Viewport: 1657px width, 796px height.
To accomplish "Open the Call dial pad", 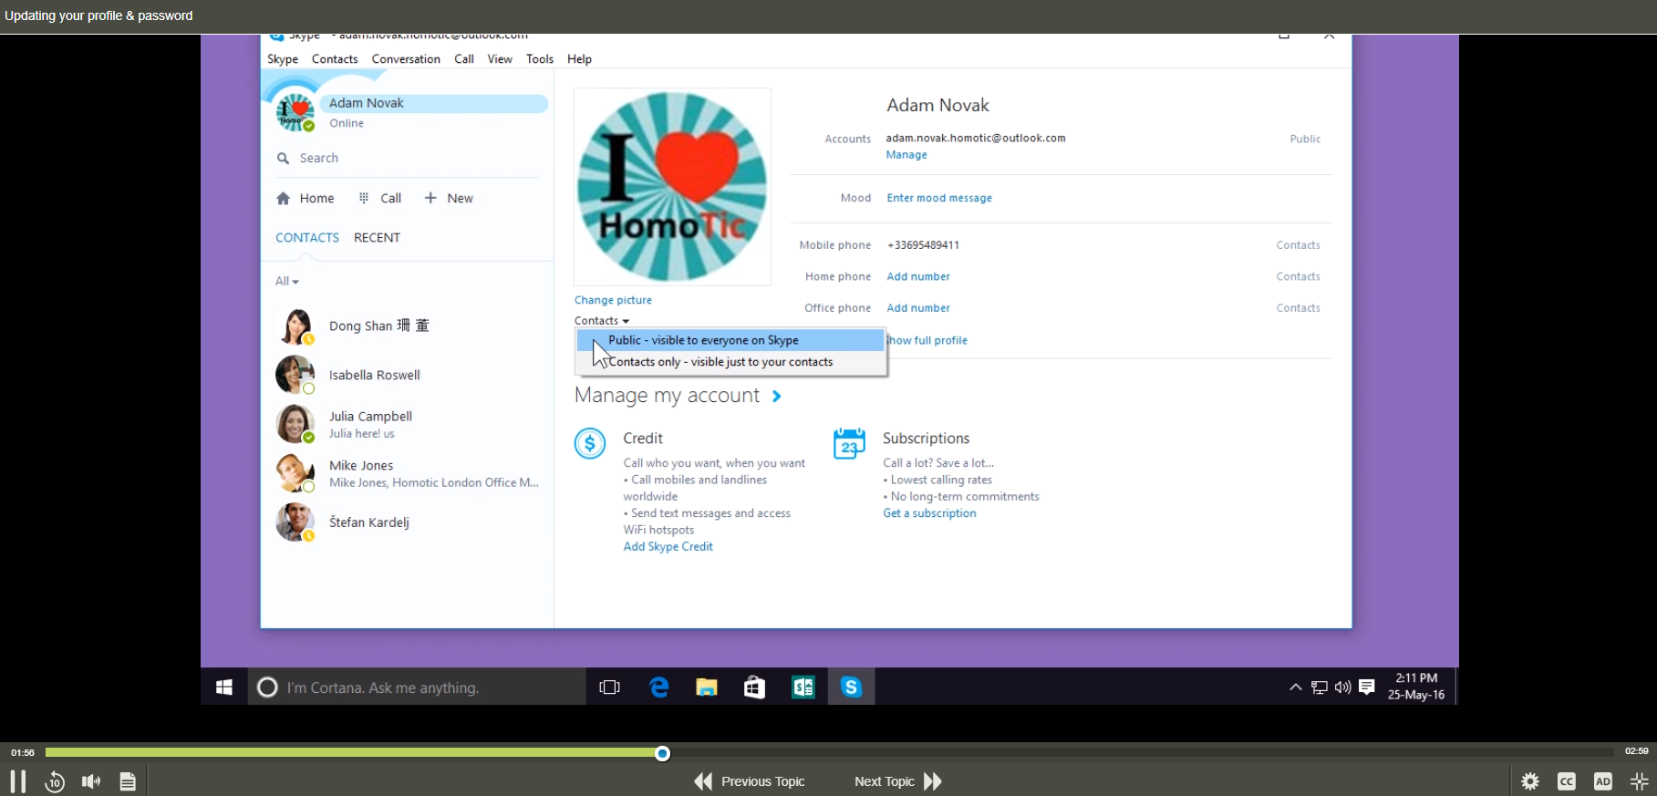I will (x=380, y=198).
